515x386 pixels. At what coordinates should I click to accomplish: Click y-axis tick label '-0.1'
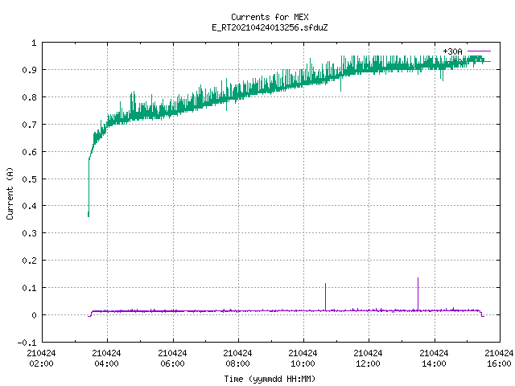point(27,343)
